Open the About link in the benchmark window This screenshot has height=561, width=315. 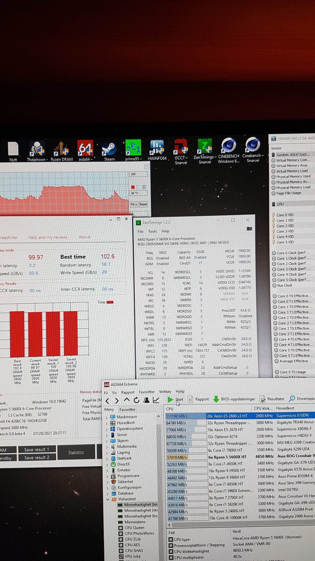(85, 237)
